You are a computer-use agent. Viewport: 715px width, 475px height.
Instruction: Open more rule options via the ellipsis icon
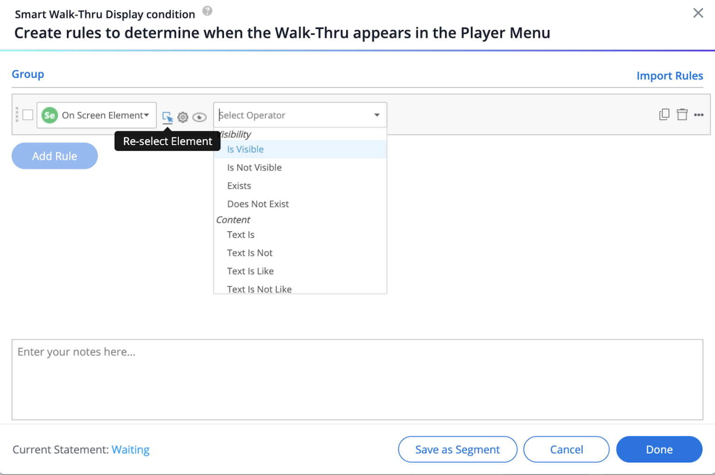(x=699, y=115)
